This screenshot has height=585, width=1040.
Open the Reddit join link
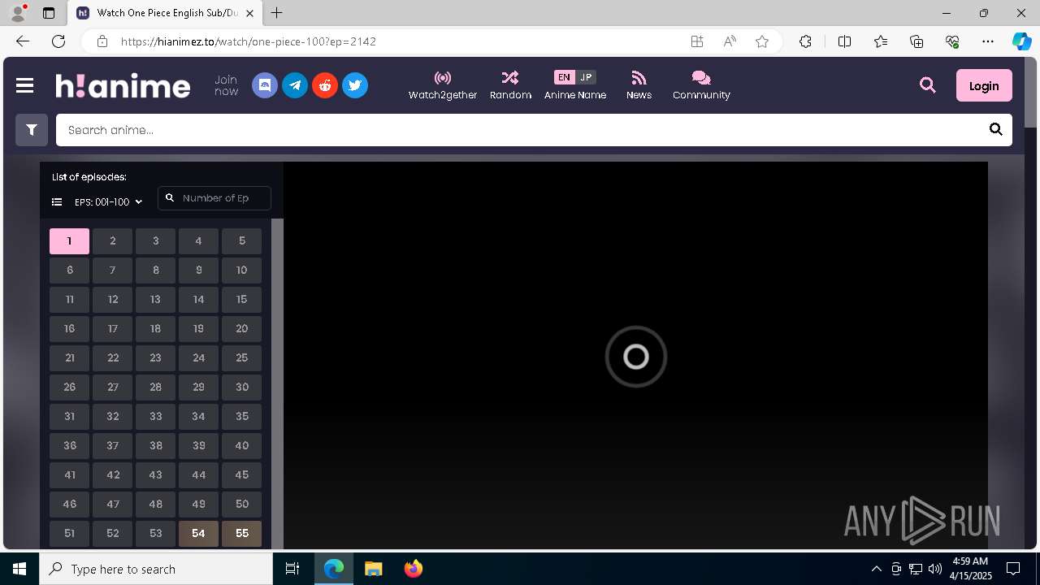tap(325, 85)
